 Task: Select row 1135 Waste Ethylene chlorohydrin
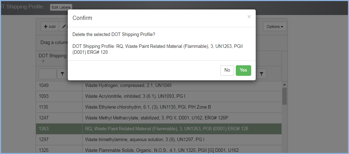(159, 107)
